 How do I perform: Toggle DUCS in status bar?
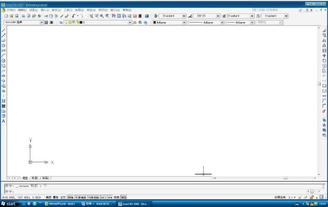pyautogui.click(x=103, y=197)
